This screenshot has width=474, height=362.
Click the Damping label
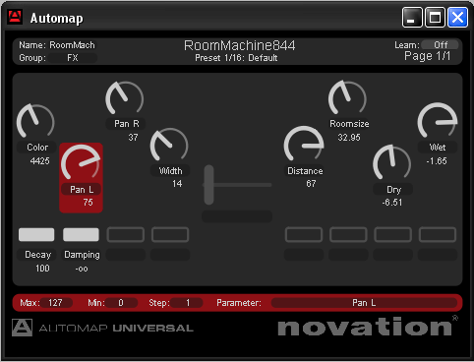pyautogui.click(x=82, y=255)
